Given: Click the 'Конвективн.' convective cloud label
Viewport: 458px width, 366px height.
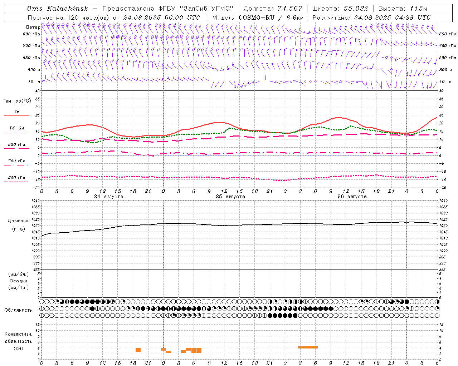Looking at the screenshot, I should point(18,334).
